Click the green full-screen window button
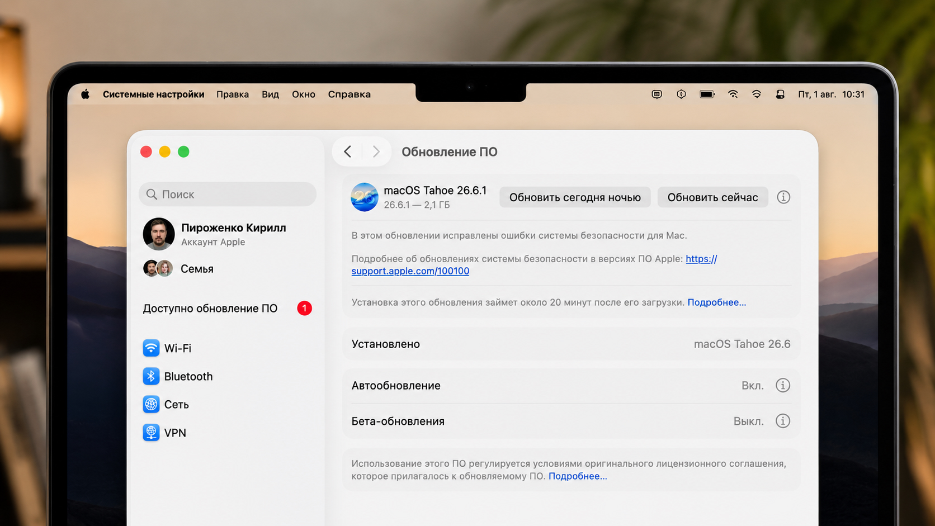Viewport: 935px width, 526px height. 183,151
